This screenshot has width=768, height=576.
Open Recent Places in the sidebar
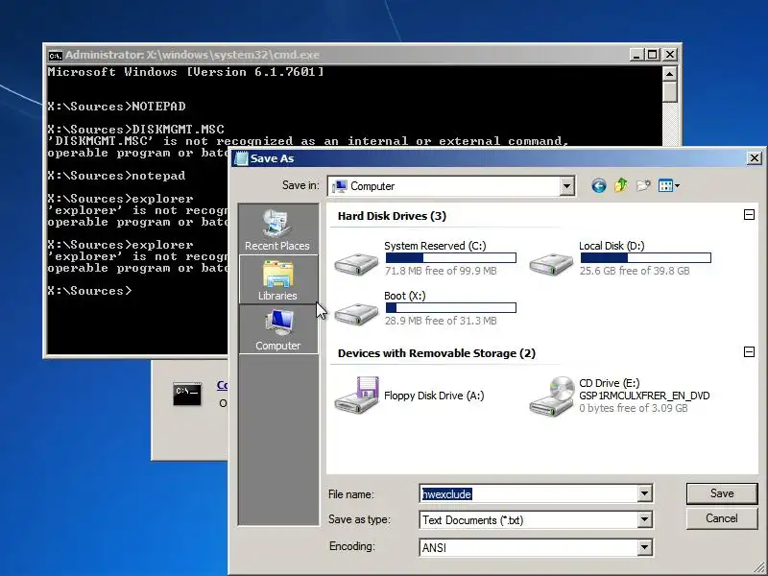(x=277, y=229)
